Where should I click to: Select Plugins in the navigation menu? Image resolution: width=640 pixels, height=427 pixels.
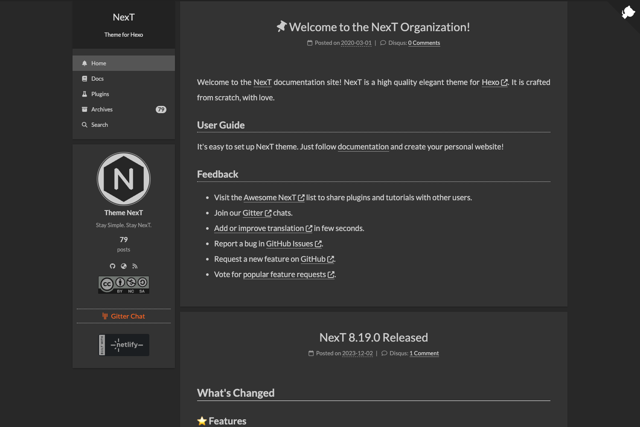pyautogui.click(x=100, y=94)
